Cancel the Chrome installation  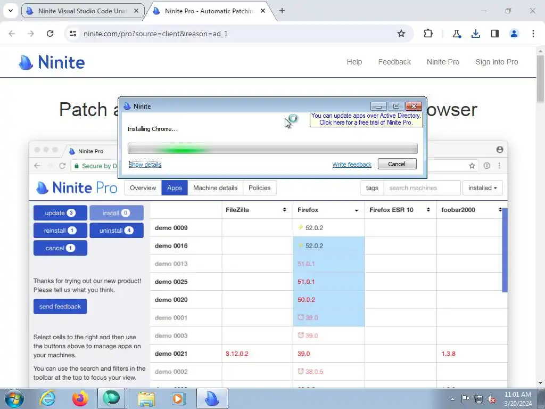[x=397, y=164]
